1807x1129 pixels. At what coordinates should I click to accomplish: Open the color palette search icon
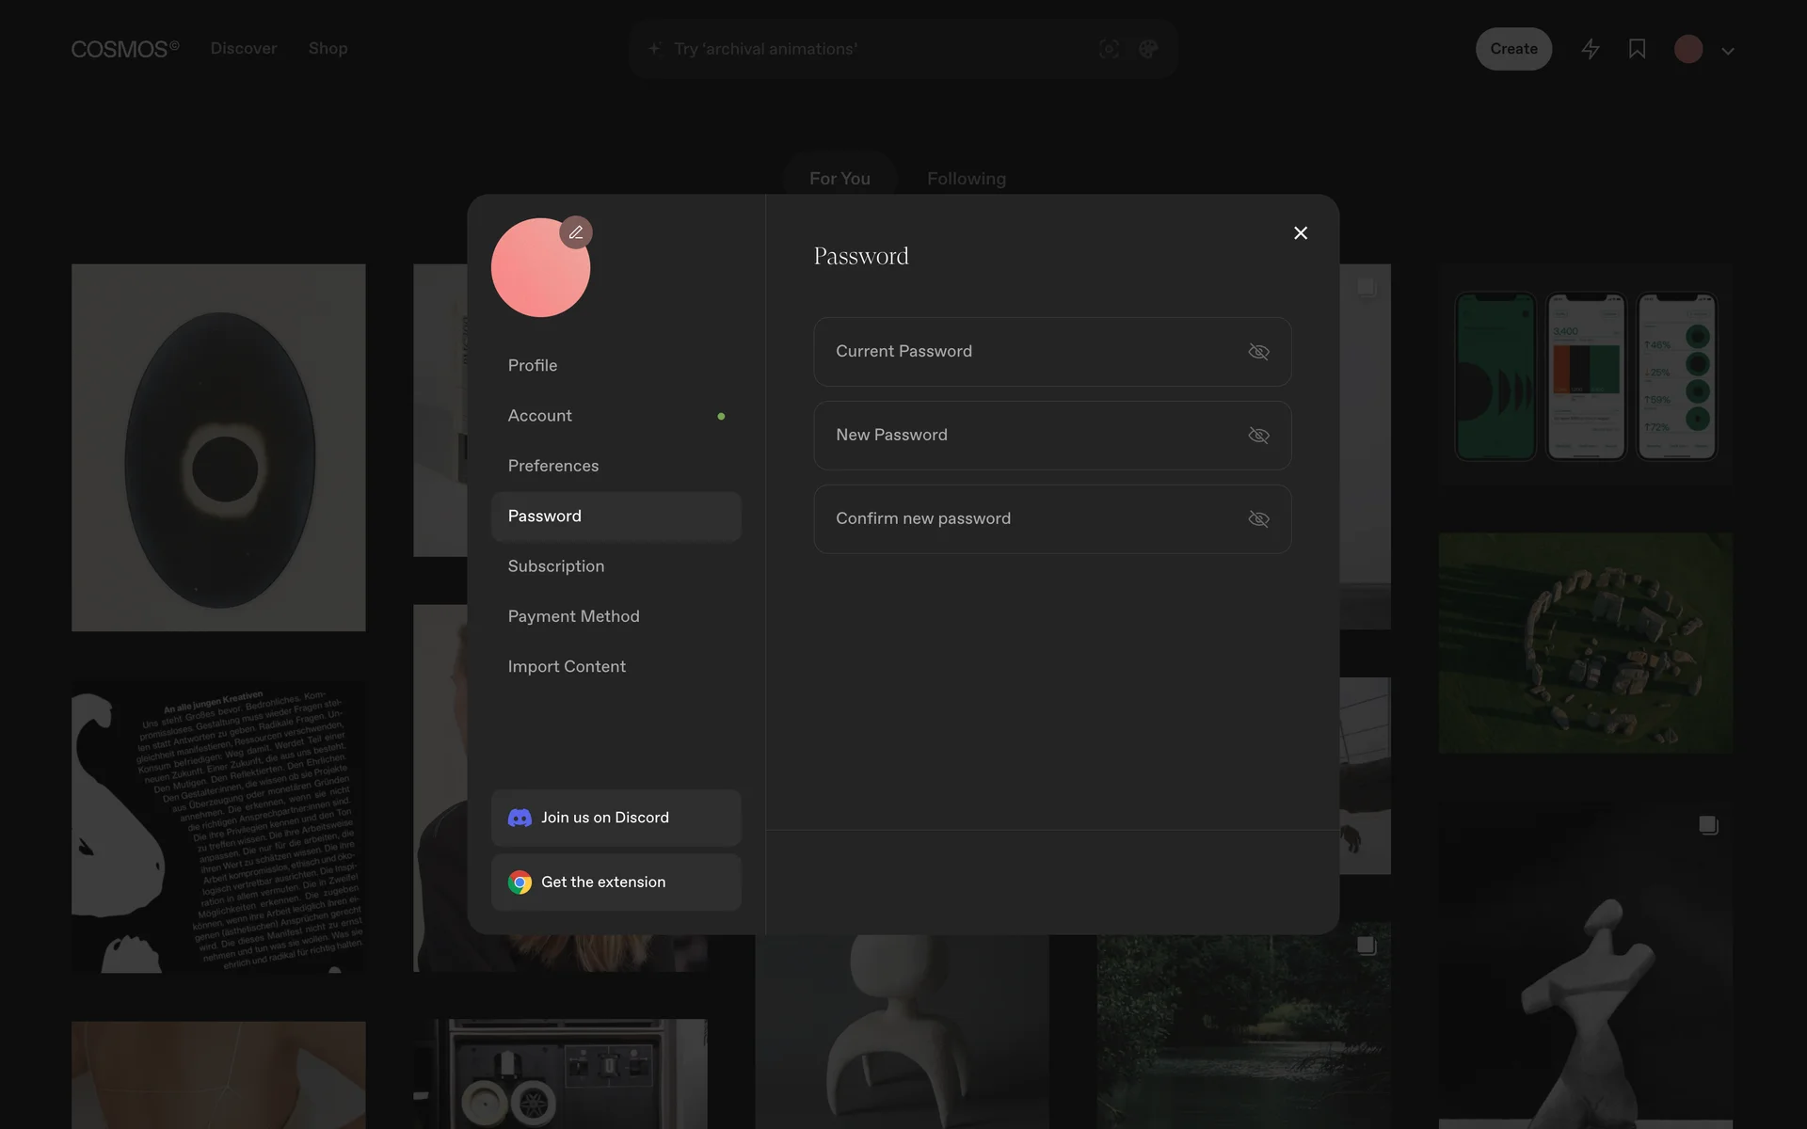1147,49
